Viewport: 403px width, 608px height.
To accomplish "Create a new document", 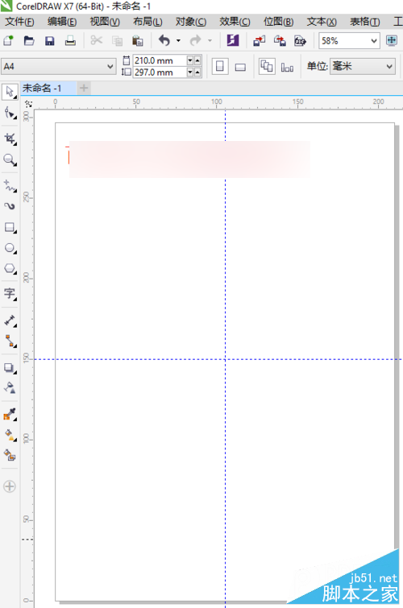I will 9,40.
